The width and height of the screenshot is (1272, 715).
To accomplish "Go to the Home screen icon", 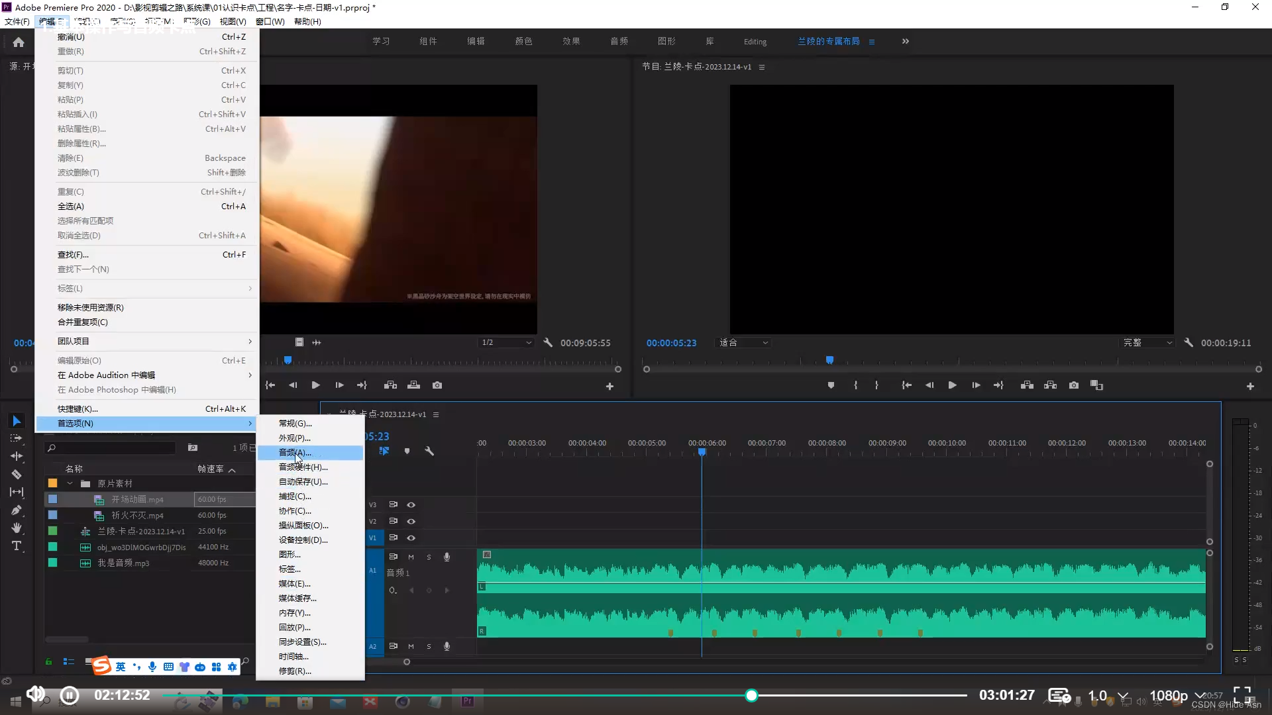I will pyautogui.click(x=19, y=42).
